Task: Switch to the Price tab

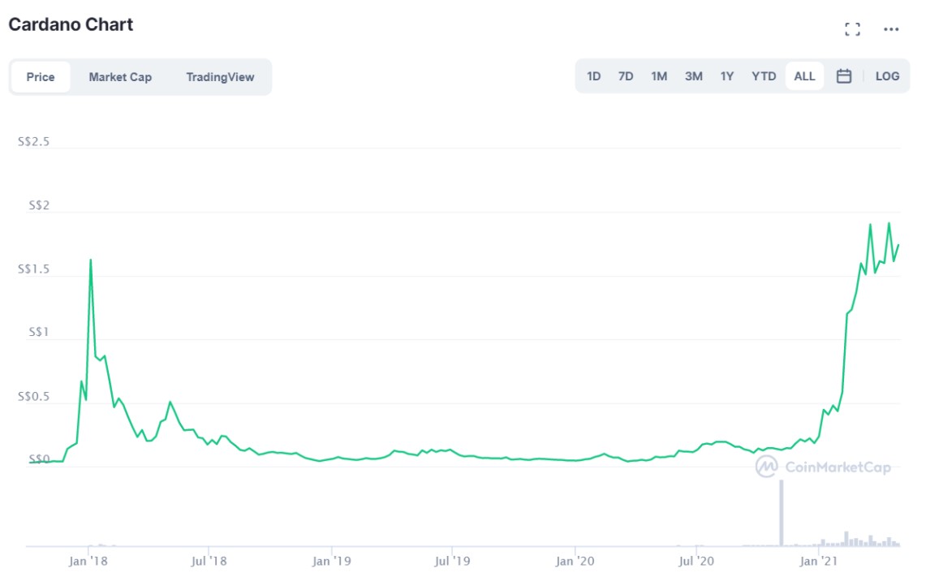Action: [41, 77]
